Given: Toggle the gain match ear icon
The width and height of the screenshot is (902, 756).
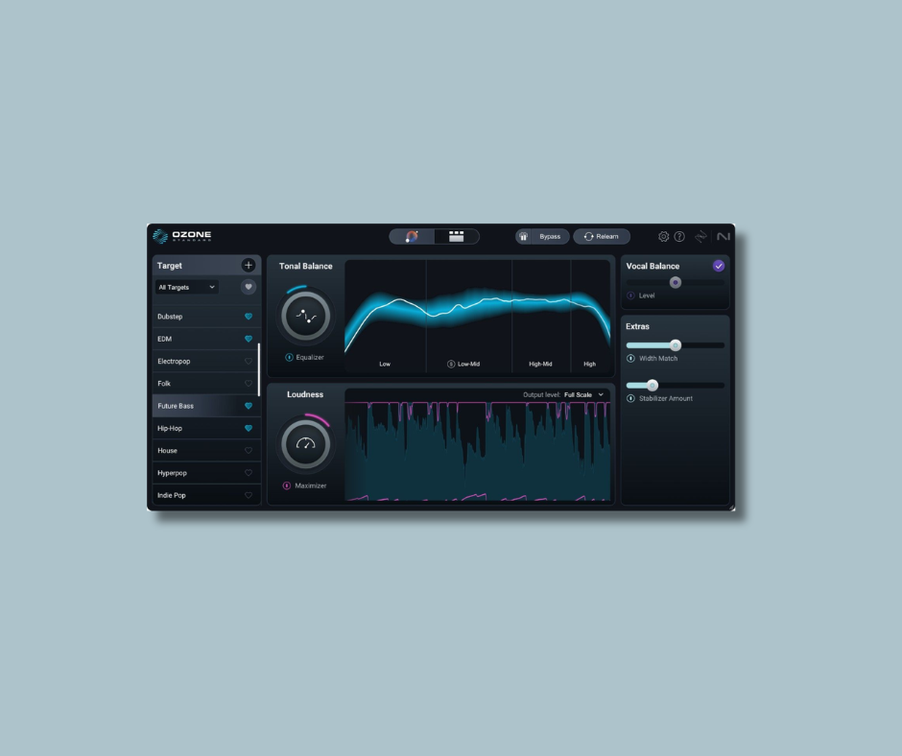Looking at the screenshot, I should click(524, 236).
